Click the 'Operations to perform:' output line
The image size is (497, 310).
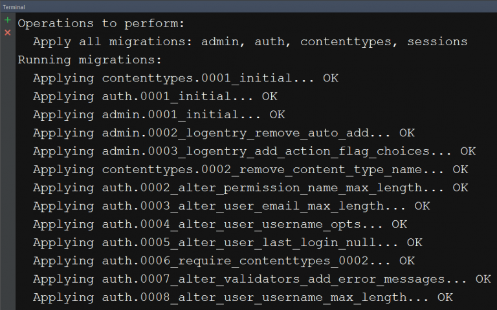(x=101, y=24)
